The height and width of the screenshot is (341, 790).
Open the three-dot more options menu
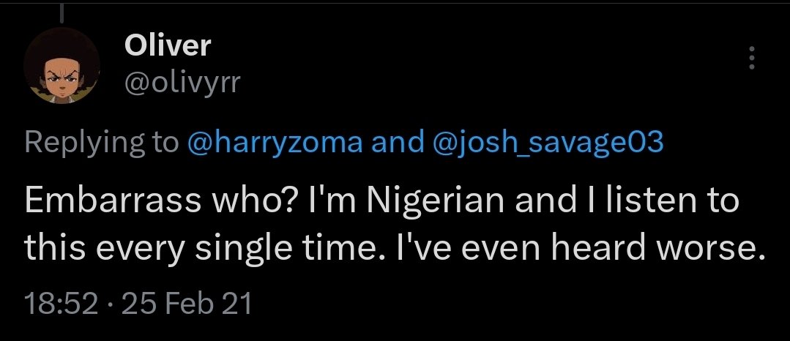[x=751, y=58]
